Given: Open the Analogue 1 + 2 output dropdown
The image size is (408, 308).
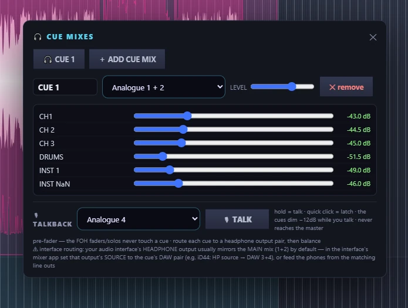Looking at the screenshot, I should (164, 87).
